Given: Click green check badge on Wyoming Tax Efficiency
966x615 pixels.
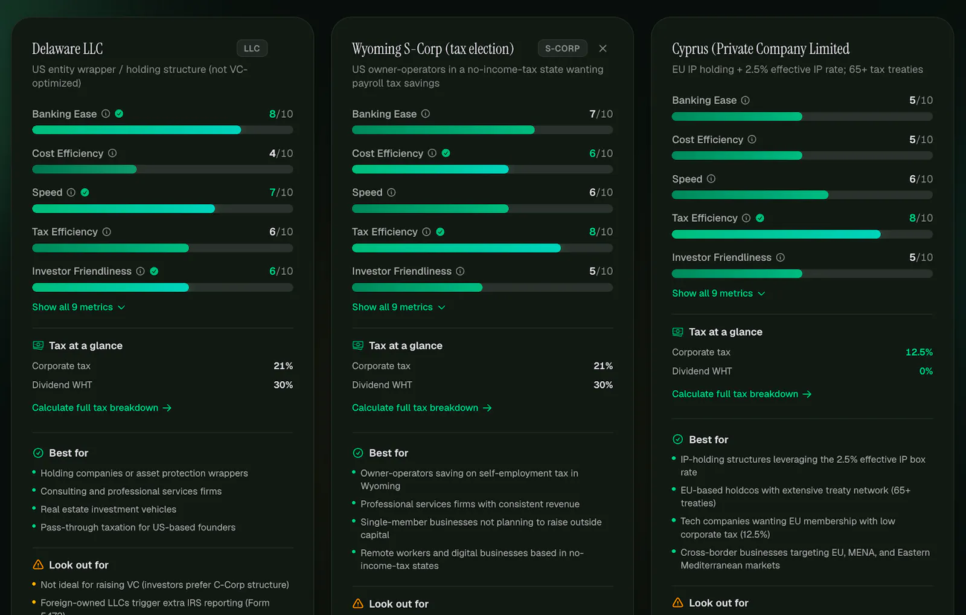Looking at the screenshot, I should point(440,232).
